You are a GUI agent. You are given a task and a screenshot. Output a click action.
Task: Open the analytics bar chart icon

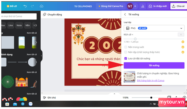point(143,6)
